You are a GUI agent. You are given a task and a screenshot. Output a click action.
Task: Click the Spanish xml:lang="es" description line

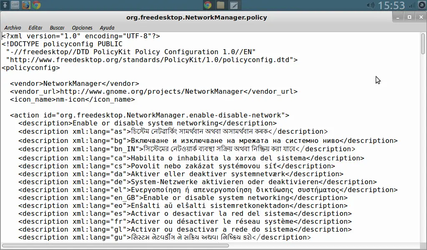[x=185, y=213]
